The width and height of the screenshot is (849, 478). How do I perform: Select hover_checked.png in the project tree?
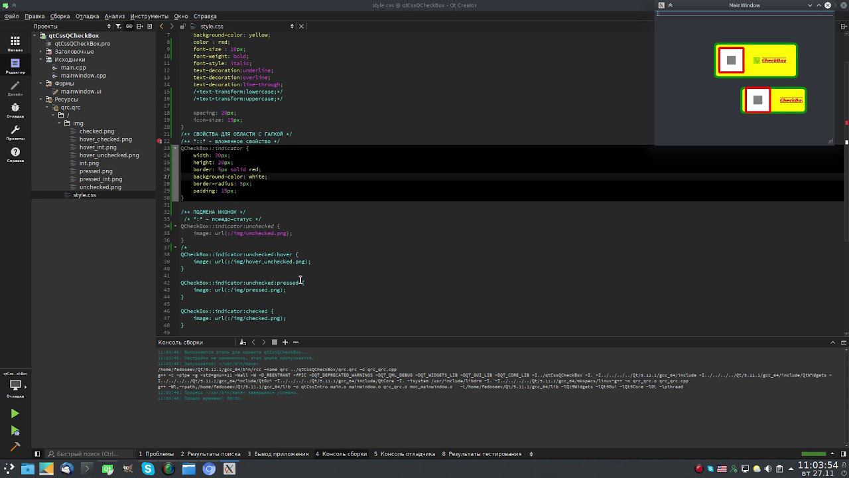pyautogui.click(x=105, y=139)
